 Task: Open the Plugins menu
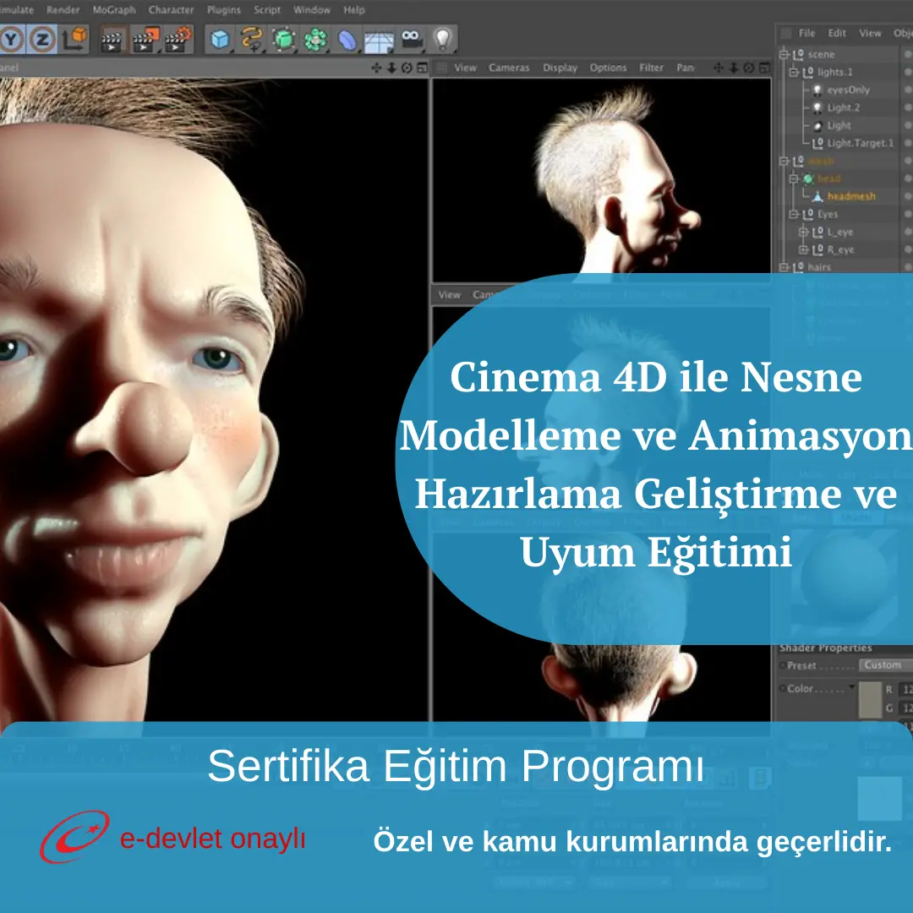click(x=223, y=10)
